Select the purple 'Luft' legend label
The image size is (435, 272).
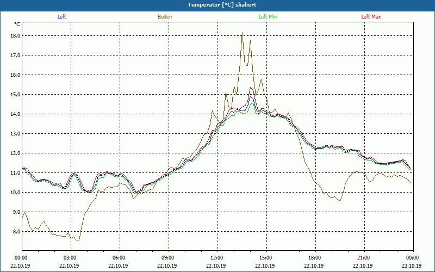tap(61, 17)
